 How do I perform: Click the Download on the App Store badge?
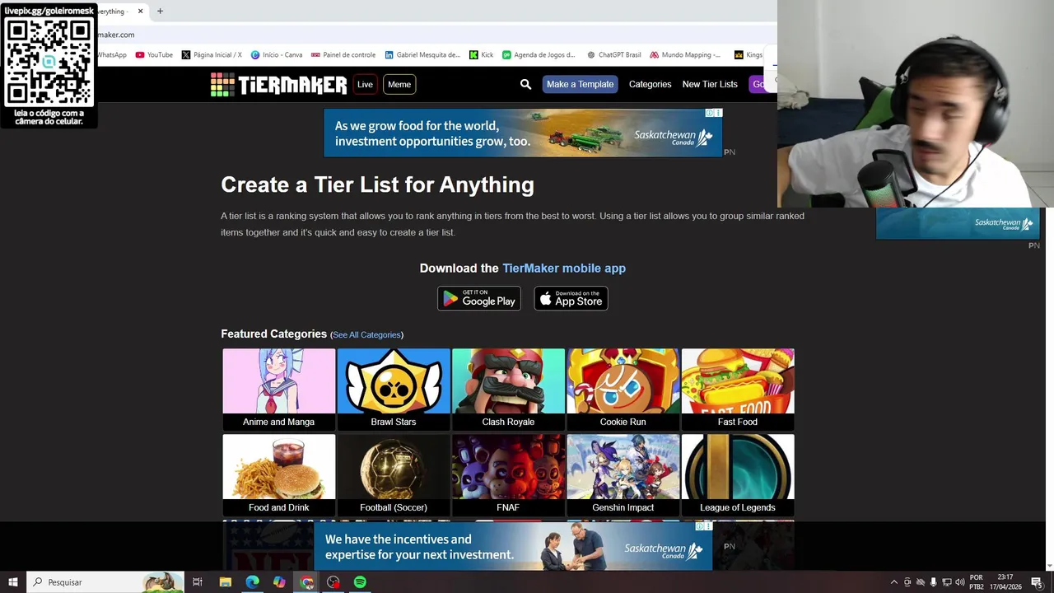pos(571,298)
